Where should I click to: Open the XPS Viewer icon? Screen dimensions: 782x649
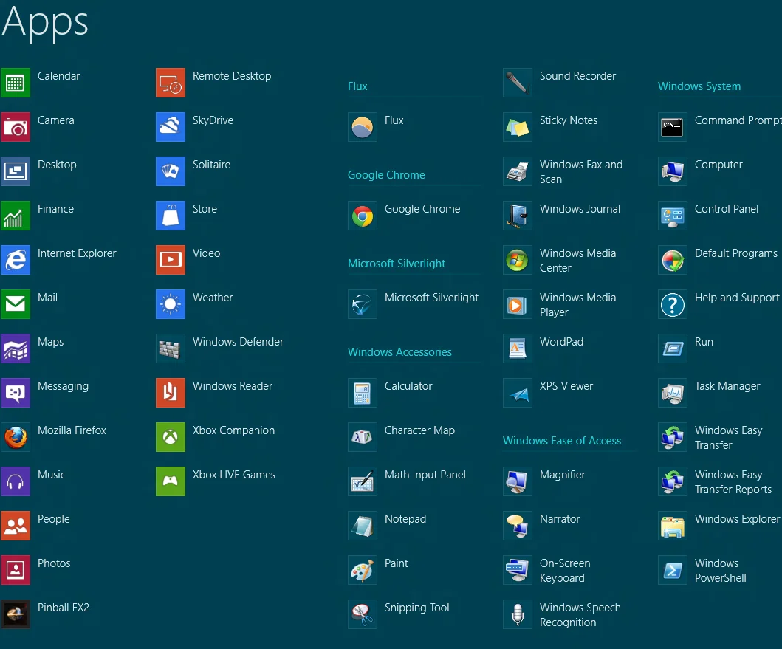pyautogui.click(x=517, y=393)
